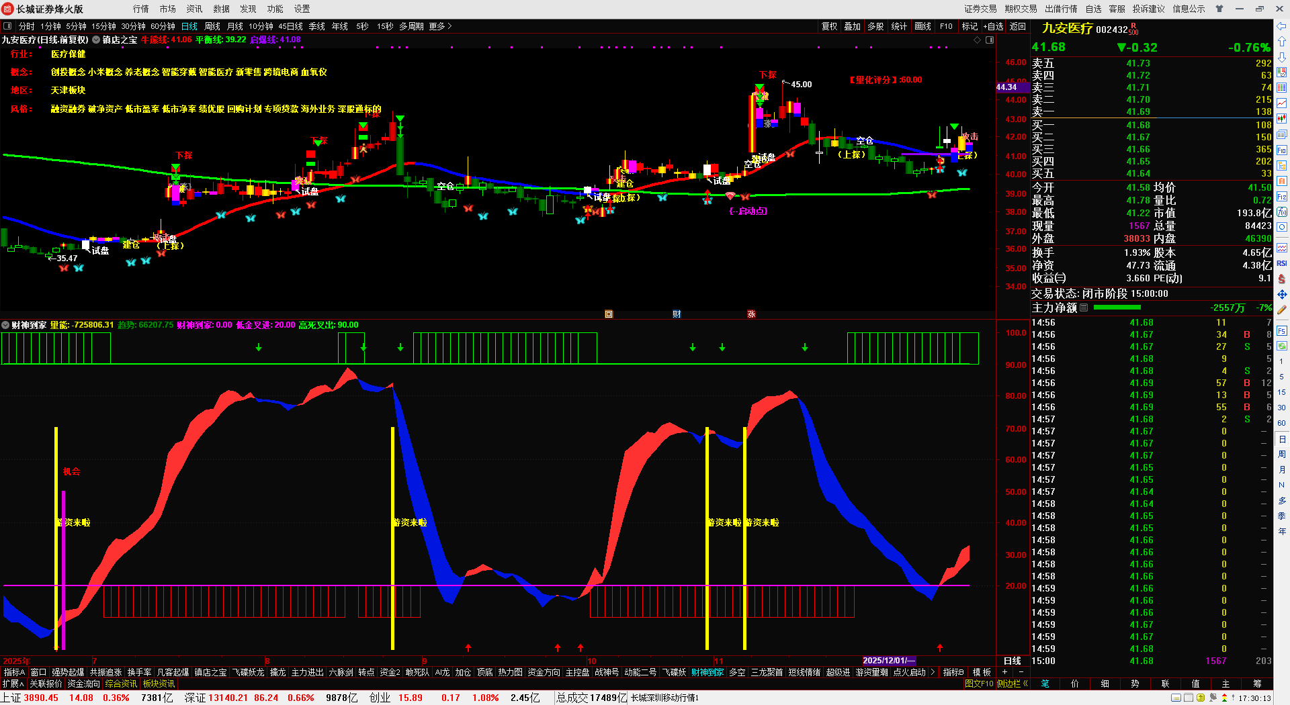Click the satellite connection icon in status bar
Screen dimensions: 1290x705
[x=1213, y=698]
